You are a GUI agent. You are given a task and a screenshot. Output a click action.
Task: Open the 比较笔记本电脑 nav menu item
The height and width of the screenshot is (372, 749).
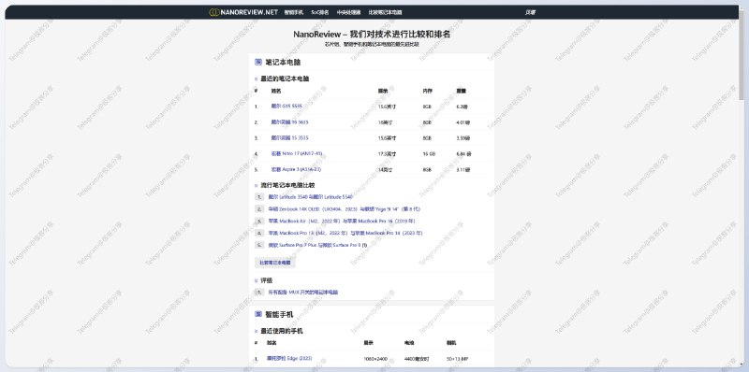click(x=385, y=12)
